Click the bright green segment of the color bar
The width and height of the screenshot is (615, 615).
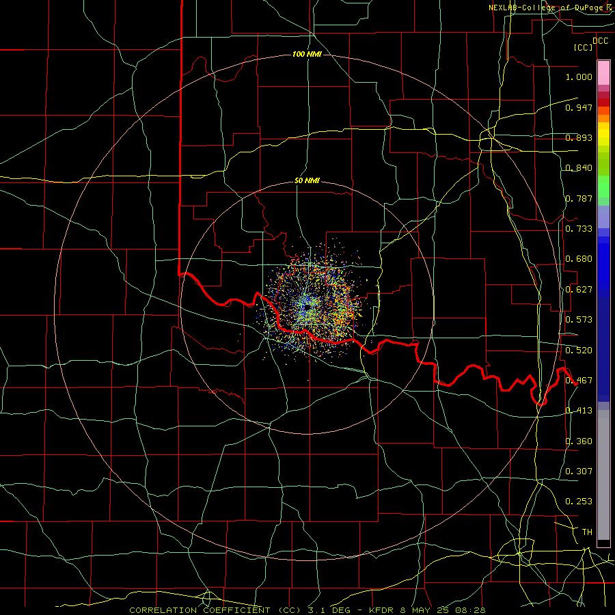[x=603, y=187]
